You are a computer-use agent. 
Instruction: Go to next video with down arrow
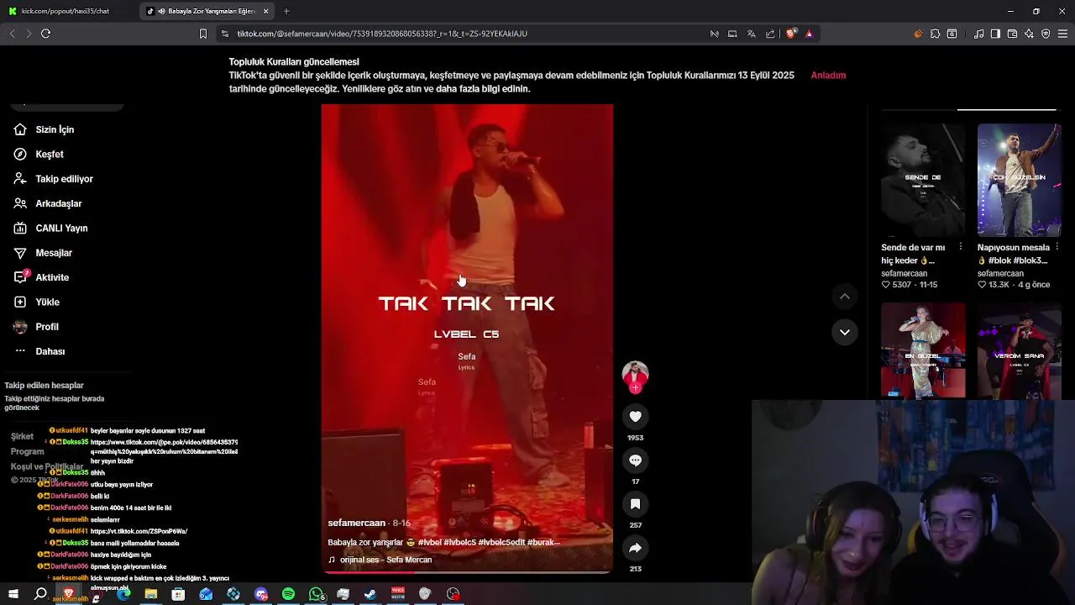tap(845, 332)
